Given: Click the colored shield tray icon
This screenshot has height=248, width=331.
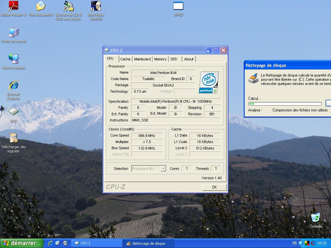Looking at the screenshot, I should coord(307,243).
